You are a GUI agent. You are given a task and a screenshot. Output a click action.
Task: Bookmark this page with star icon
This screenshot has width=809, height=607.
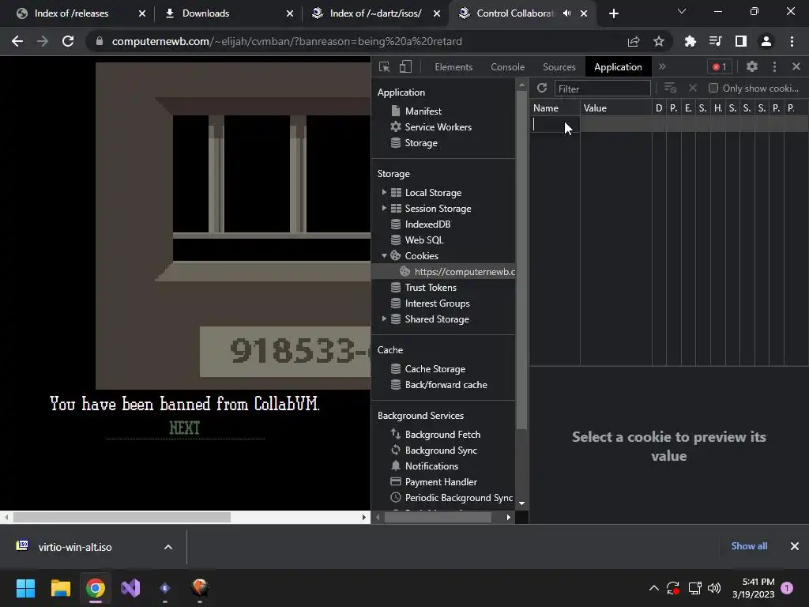[659, 41]
